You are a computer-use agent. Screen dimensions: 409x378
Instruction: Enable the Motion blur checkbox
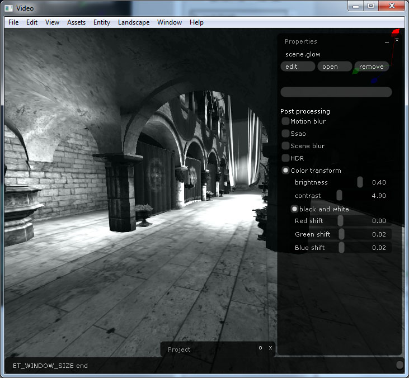[x=285, y=121]
